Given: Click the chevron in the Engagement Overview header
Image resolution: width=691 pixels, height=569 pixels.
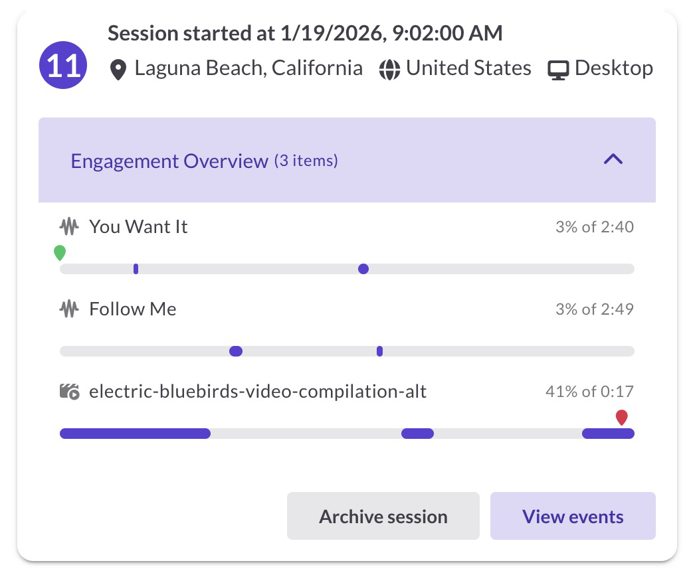Looking at the screenshot, I should click(612, 160).
